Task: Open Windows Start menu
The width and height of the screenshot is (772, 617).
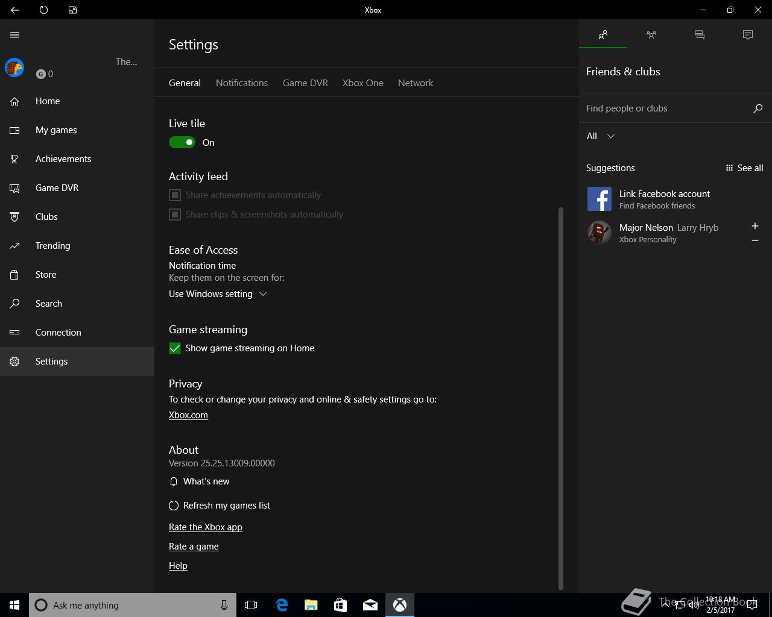Action: click(x=14, y=605)
